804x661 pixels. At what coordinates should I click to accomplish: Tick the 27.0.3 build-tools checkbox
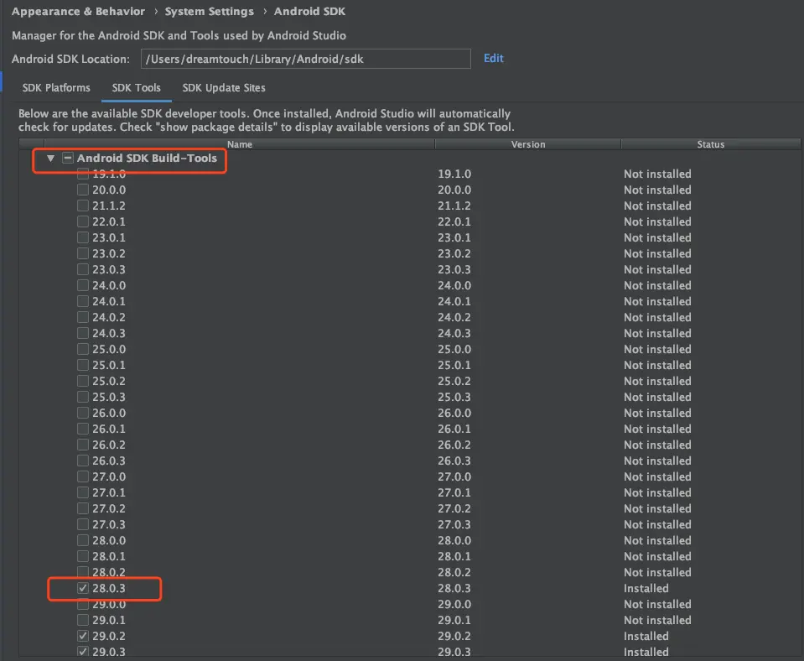pos(82,524)
